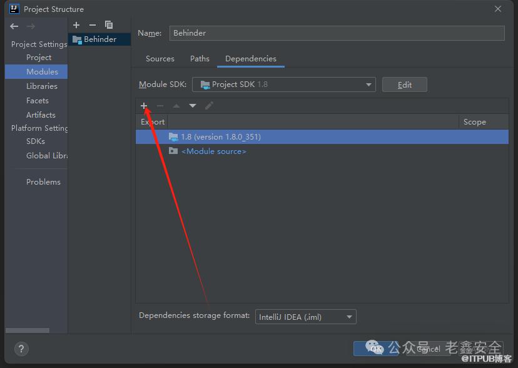This screenshot has width=518, height=368.
Task: Select Libraries in Project Settings
Action: point(41,86)
